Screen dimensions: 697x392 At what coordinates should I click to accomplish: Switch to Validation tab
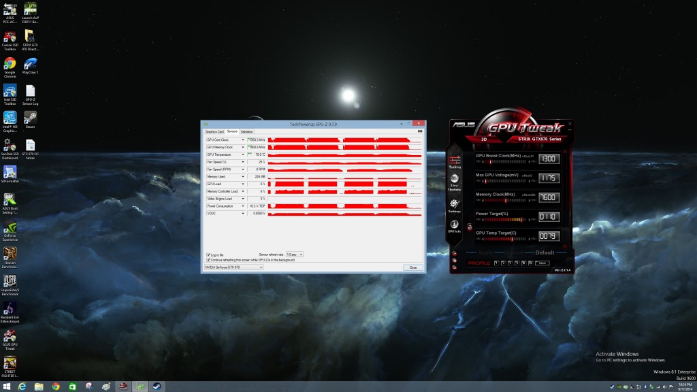246,131
